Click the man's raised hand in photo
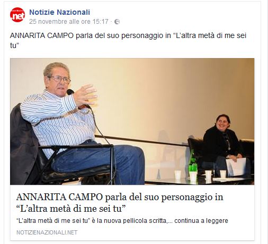268x244 pixels. (85, 95)
